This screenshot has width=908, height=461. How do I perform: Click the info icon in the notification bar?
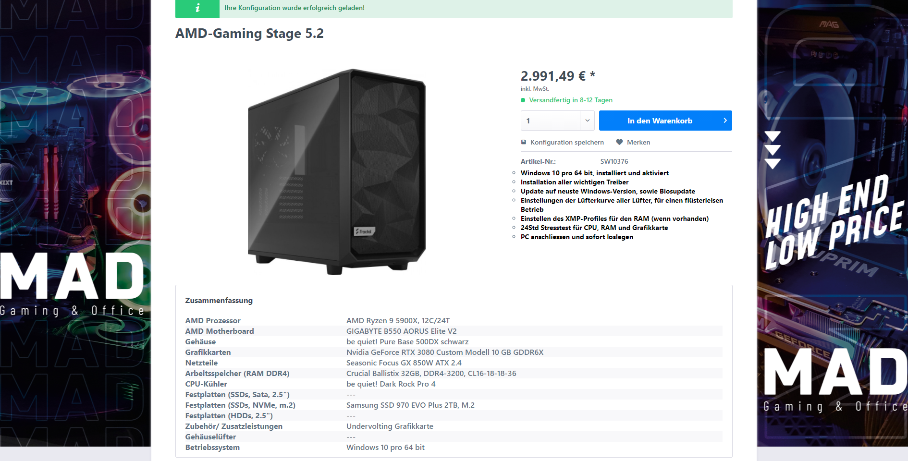point(197,8)
